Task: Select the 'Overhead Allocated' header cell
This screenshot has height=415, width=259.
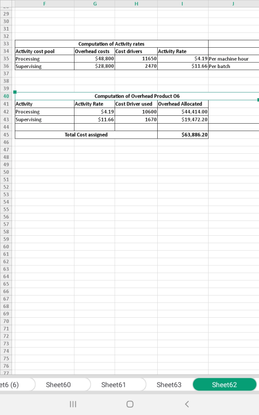Action: click(x=183, y=104)
